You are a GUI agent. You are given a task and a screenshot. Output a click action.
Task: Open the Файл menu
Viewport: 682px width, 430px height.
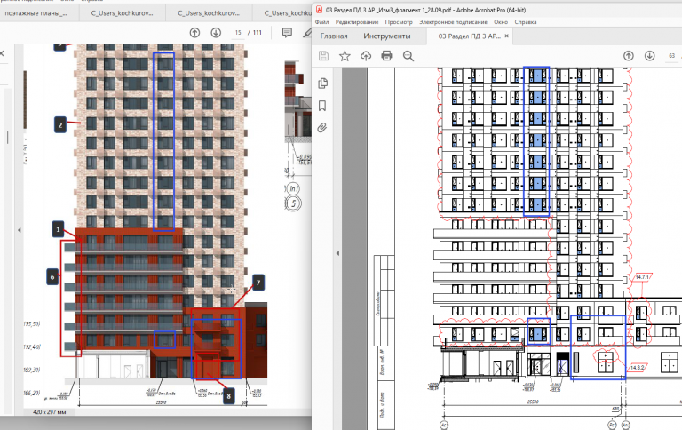[321, 21]
